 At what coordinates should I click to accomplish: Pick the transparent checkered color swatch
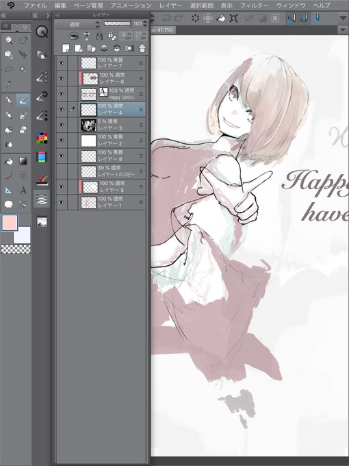coord(16,249)
